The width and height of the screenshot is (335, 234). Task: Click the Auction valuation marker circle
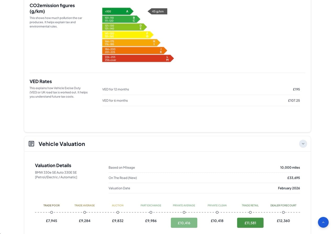pyautogui.click(x=118, y=212)
